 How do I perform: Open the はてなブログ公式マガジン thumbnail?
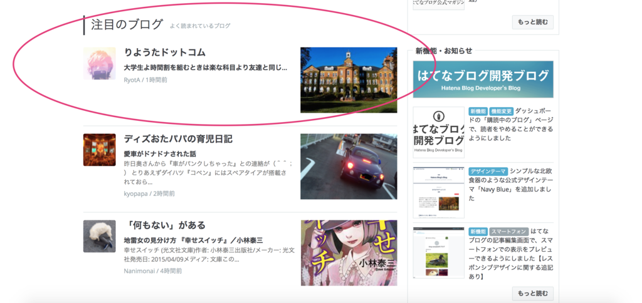pyautogui.click(x=438, y=5)
